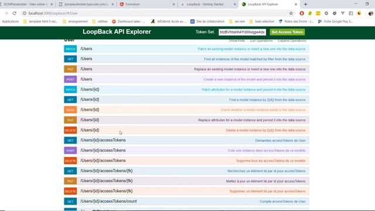Open 'Compte accessTokens de User' description
Image resolution: width=375 pixels, height=211 pixels.
(282, 202)
